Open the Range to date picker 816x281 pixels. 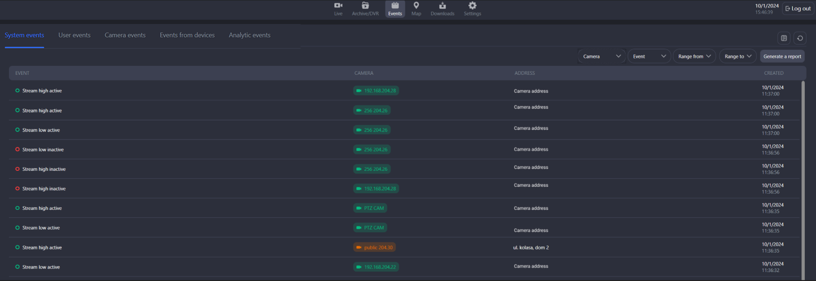737,56
